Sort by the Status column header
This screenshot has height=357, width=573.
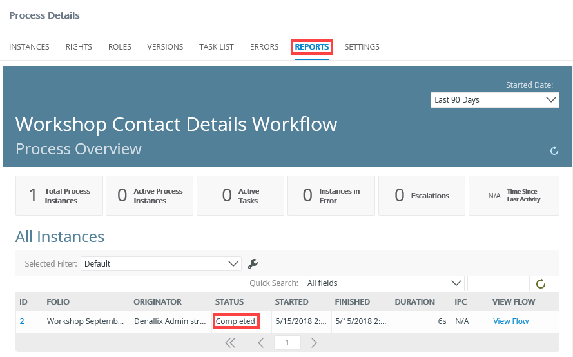click(x=229, y=301)
